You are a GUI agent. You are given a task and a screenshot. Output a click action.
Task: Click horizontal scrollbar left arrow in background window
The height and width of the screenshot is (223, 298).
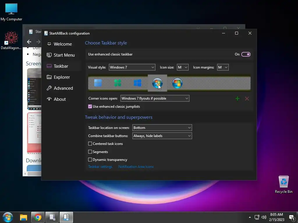(25, 174)
